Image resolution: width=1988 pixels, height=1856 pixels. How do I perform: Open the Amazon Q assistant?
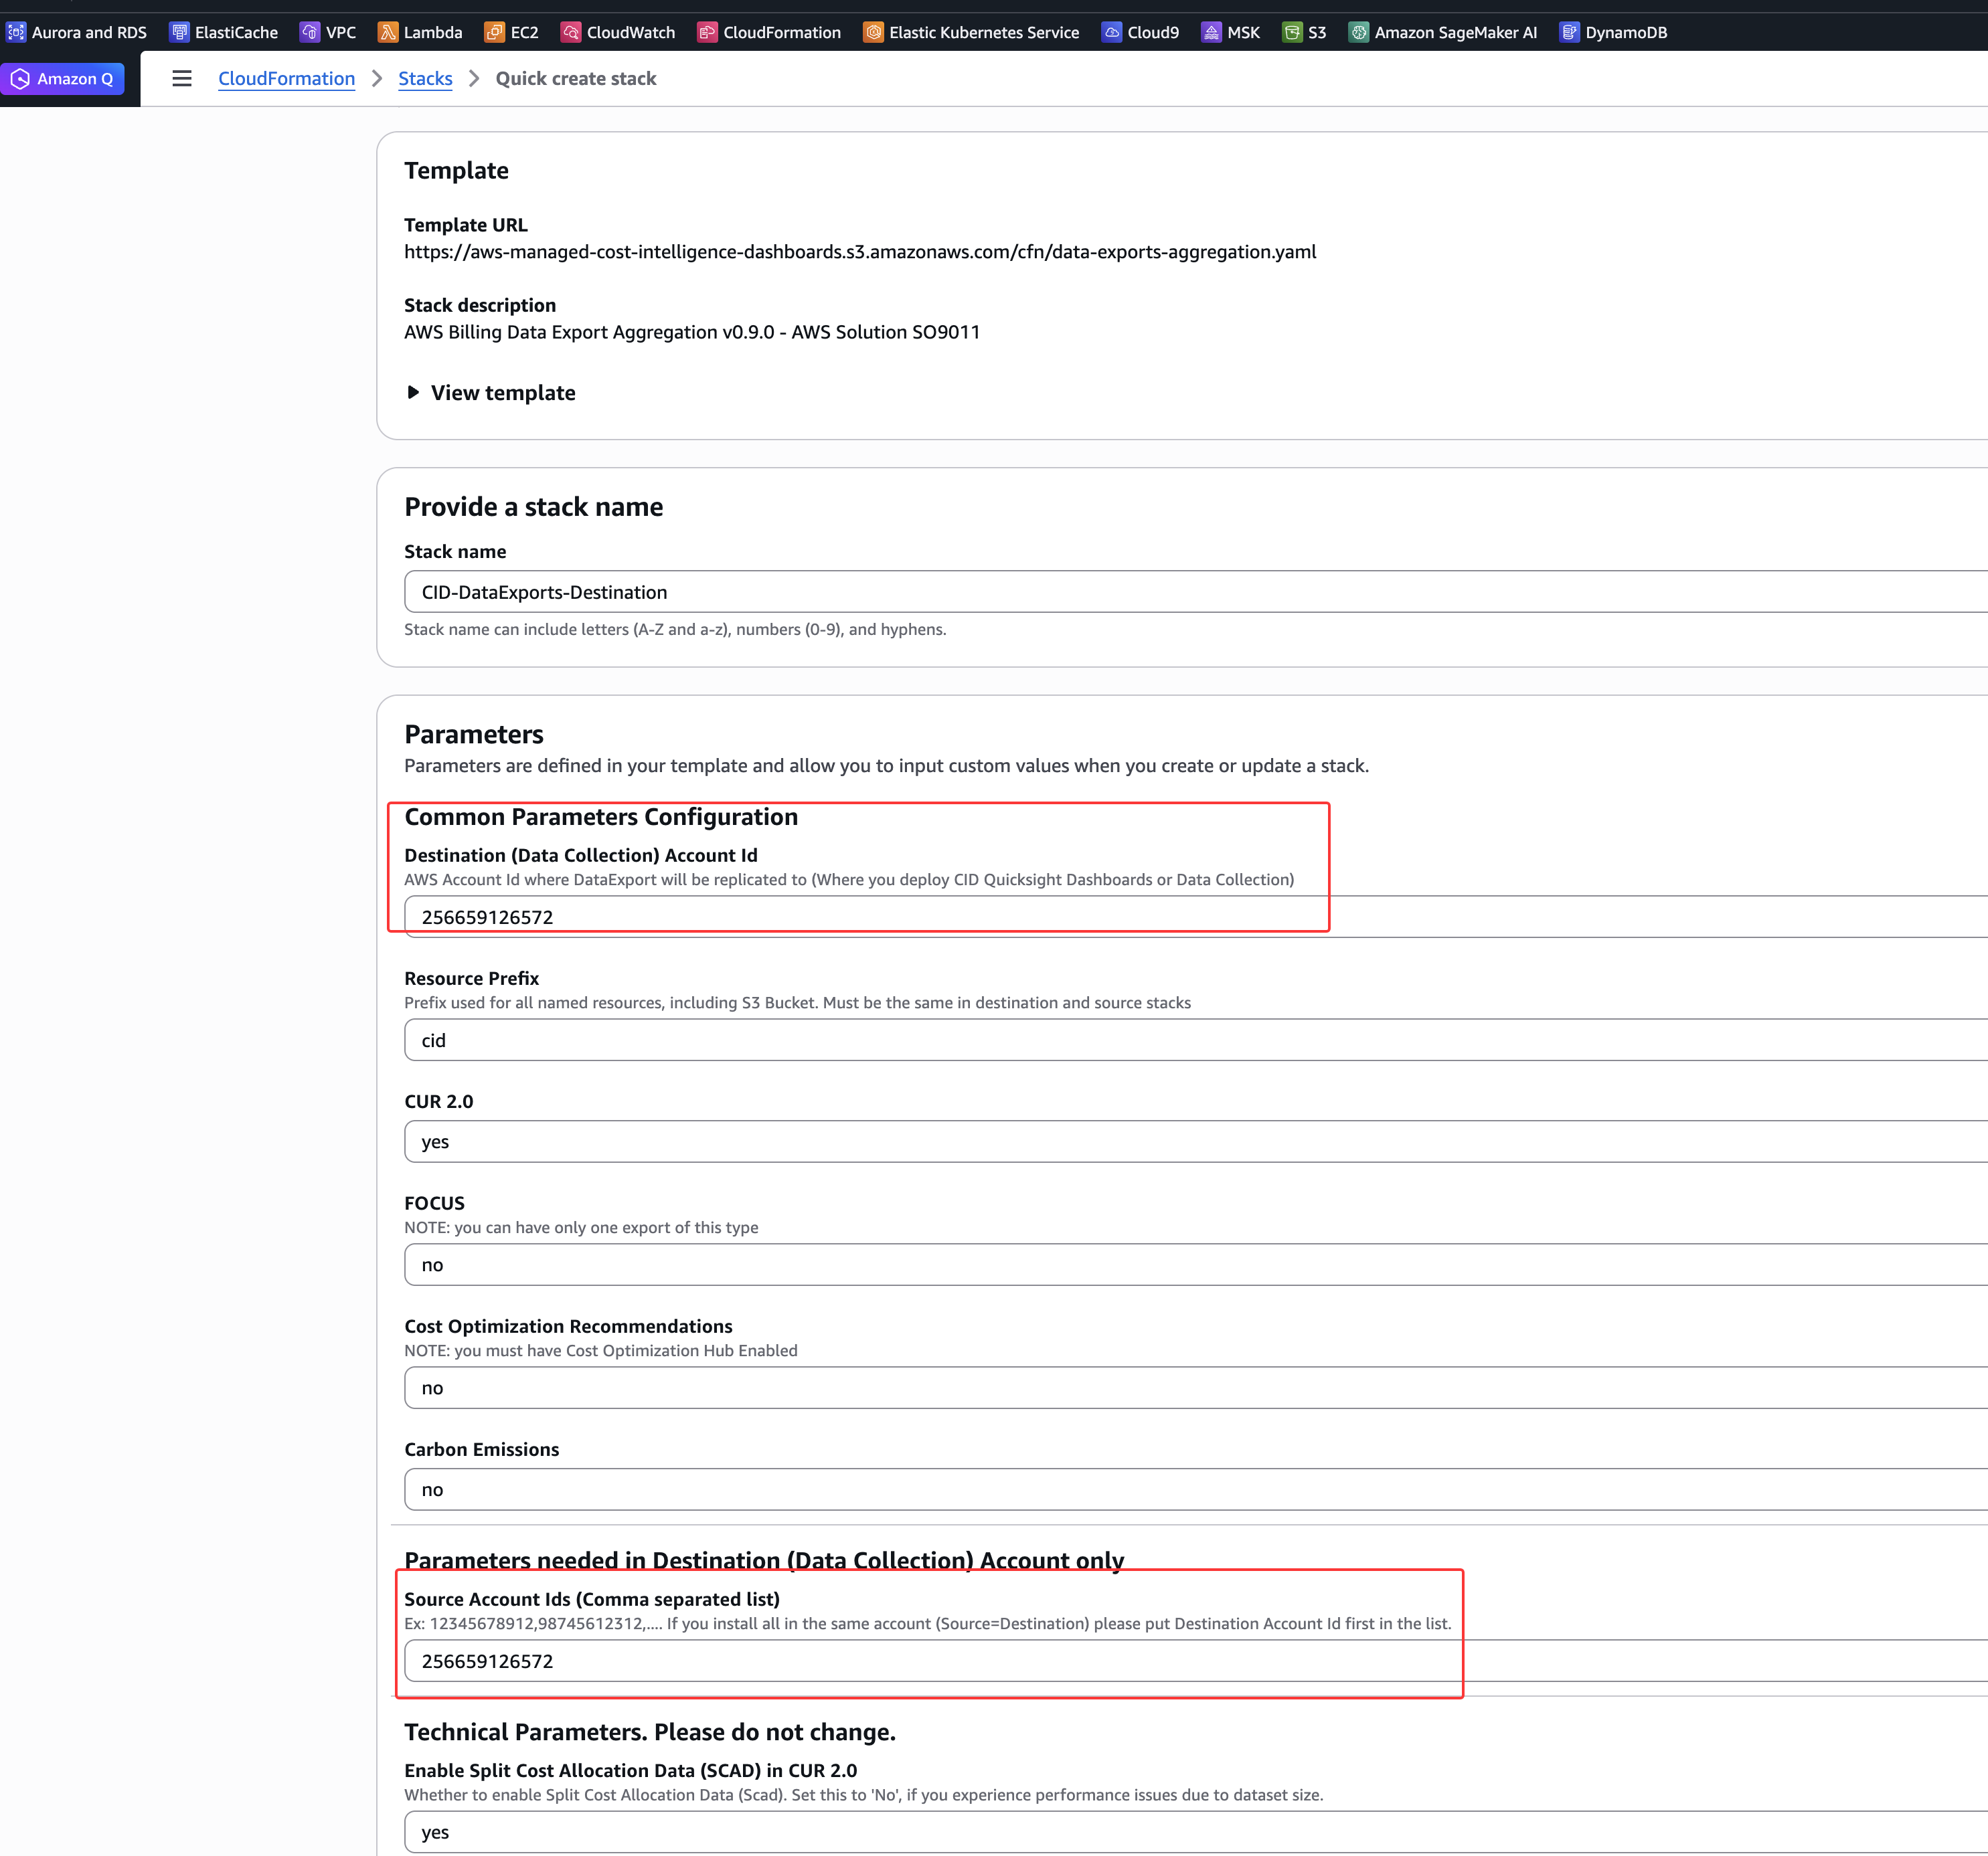[63, 78]
